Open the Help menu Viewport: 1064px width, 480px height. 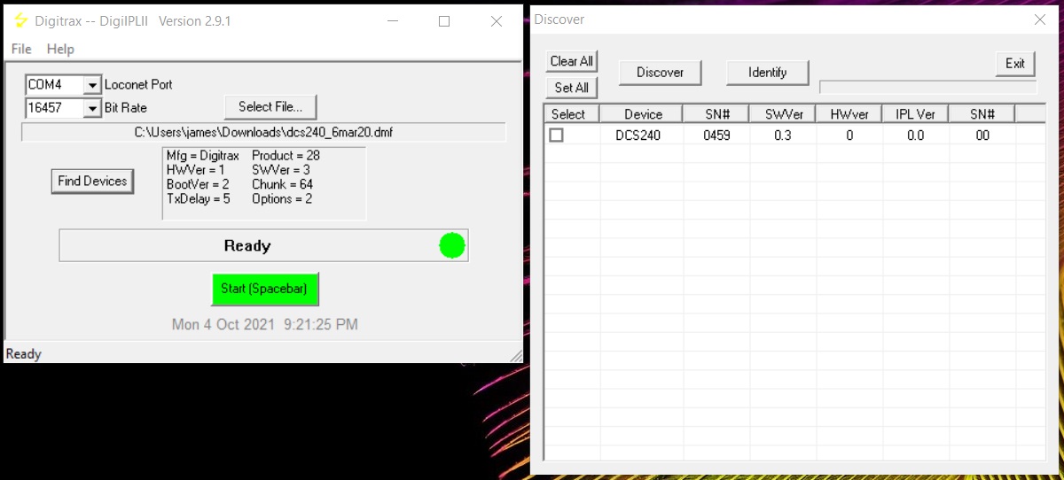pos(60,49)
